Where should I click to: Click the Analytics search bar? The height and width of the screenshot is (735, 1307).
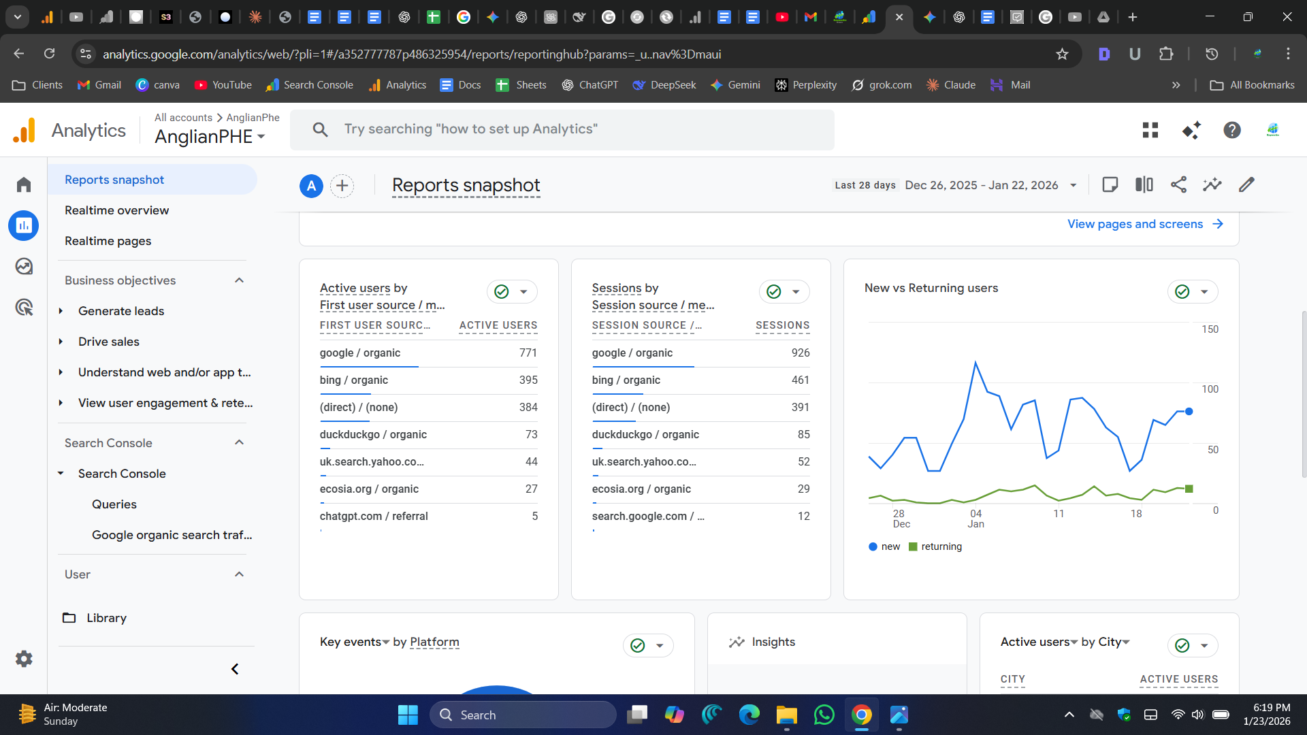click(562, 129)
